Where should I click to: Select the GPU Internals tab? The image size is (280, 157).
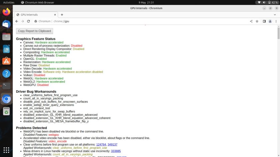(36, 15)
